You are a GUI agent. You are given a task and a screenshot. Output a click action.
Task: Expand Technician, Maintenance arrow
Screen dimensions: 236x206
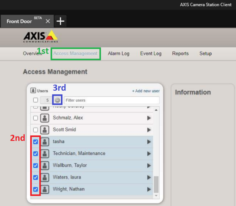tap(149, 154)
